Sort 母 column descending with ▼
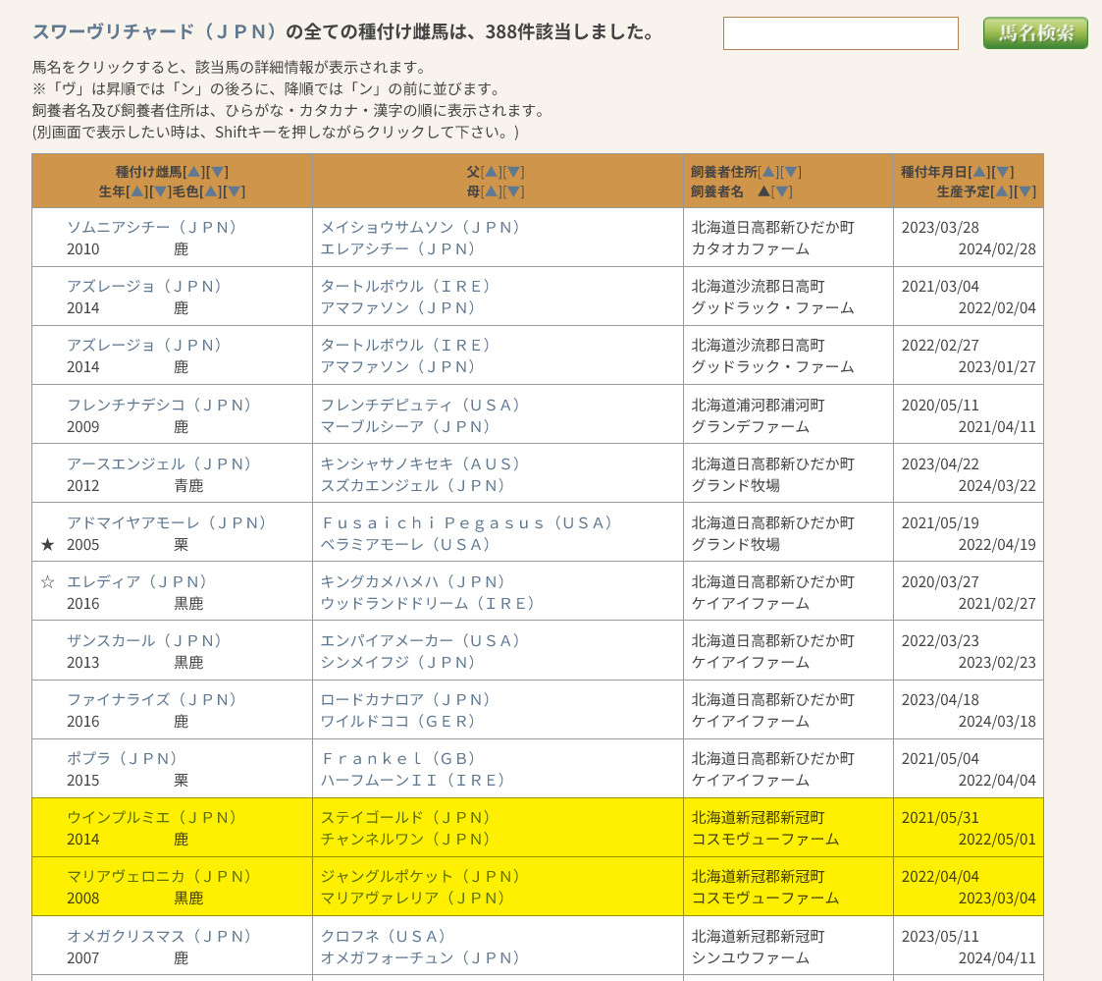1102x981 pixels. (514, 191)
